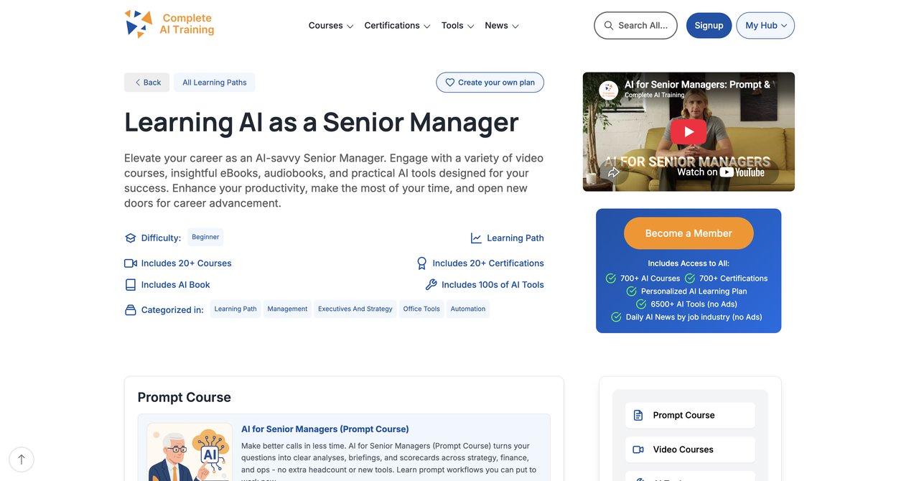This screenshot has height=481, width=919.
Task: Click the book icon by Includes AI Book
Action: coord(130,285)
